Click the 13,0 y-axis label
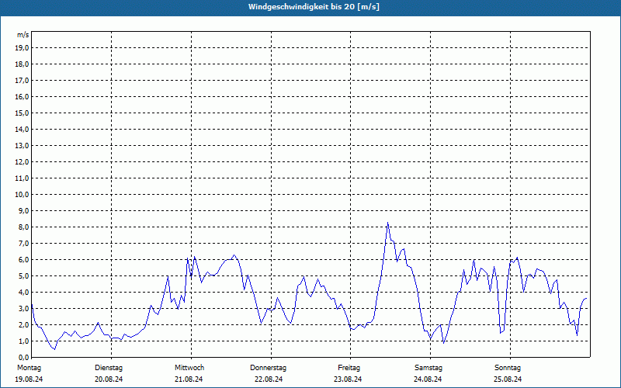This screenshot has height=388, width=621. [x=22, y=145]
